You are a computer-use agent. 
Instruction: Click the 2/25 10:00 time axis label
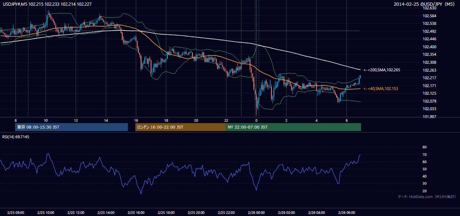[46, 213]
